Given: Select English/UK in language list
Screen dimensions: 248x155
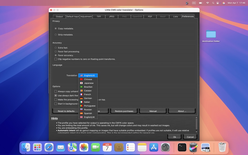Looking at the screenshot, I should 88,117.
